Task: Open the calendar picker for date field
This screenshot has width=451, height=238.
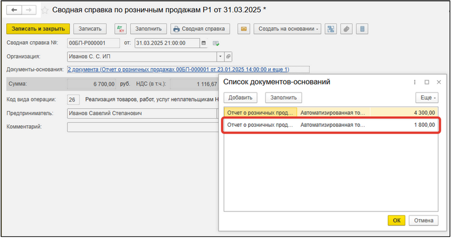Action: (x=204, y=43)
